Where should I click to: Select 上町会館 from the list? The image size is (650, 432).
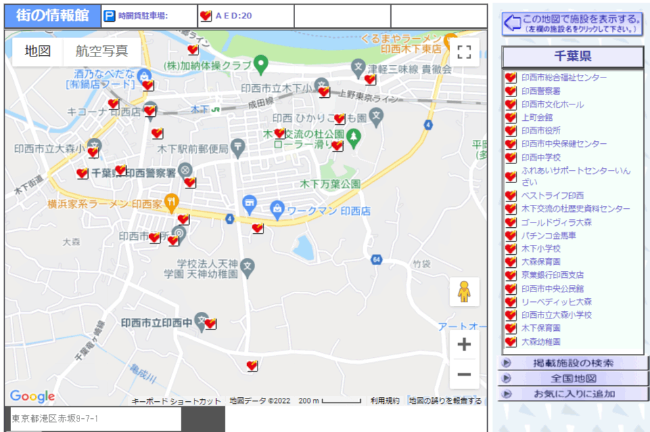[x=537, y=118]
